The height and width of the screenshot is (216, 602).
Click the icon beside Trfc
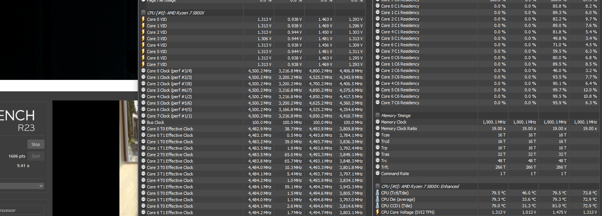point(378,167)
